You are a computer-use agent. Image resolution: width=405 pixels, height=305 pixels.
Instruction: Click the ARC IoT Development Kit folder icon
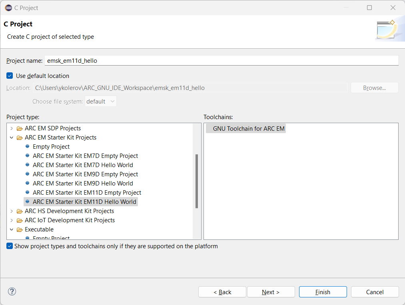[x=20, y=220]
